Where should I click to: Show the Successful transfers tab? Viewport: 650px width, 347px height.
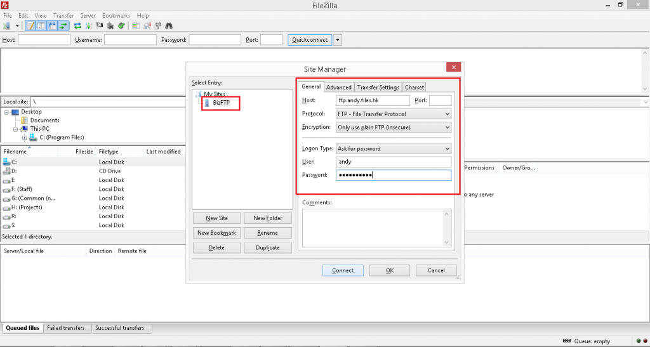120,328
